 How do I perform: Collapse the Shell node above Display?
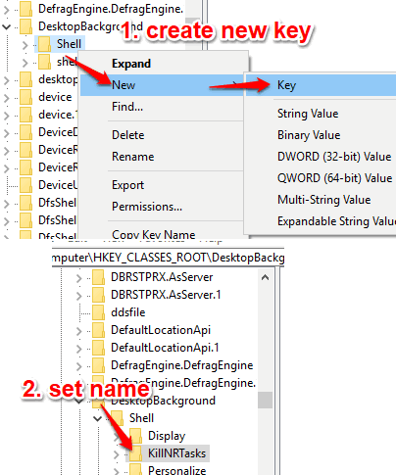coord(97,418)
